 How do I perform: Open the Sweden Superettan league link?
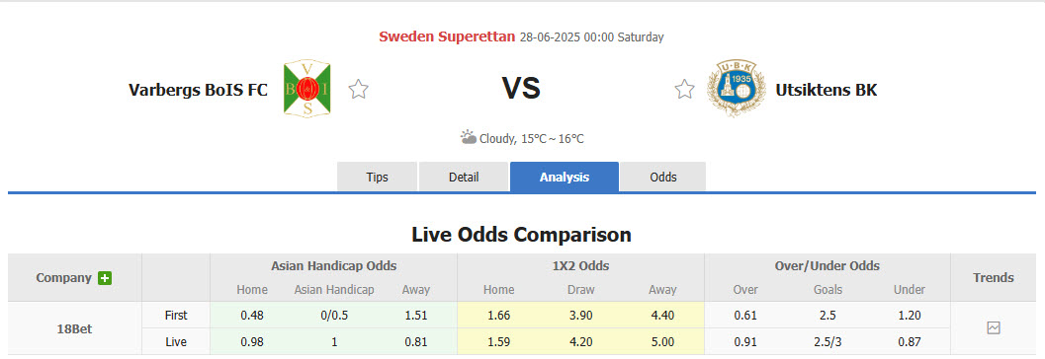tap(447, 36)
